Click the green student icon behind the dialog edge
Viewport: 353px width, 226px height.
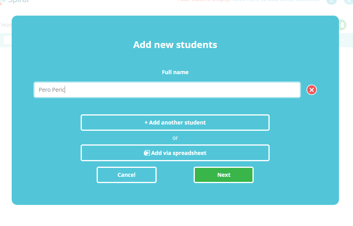coord(342,25)
